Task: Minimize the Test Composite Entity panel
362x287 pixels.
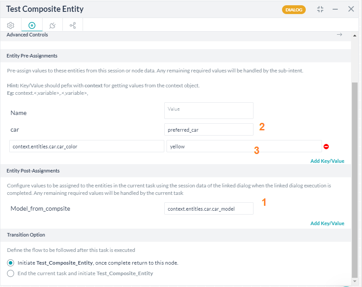Action: pyautogui.click(x=335, y=9)
